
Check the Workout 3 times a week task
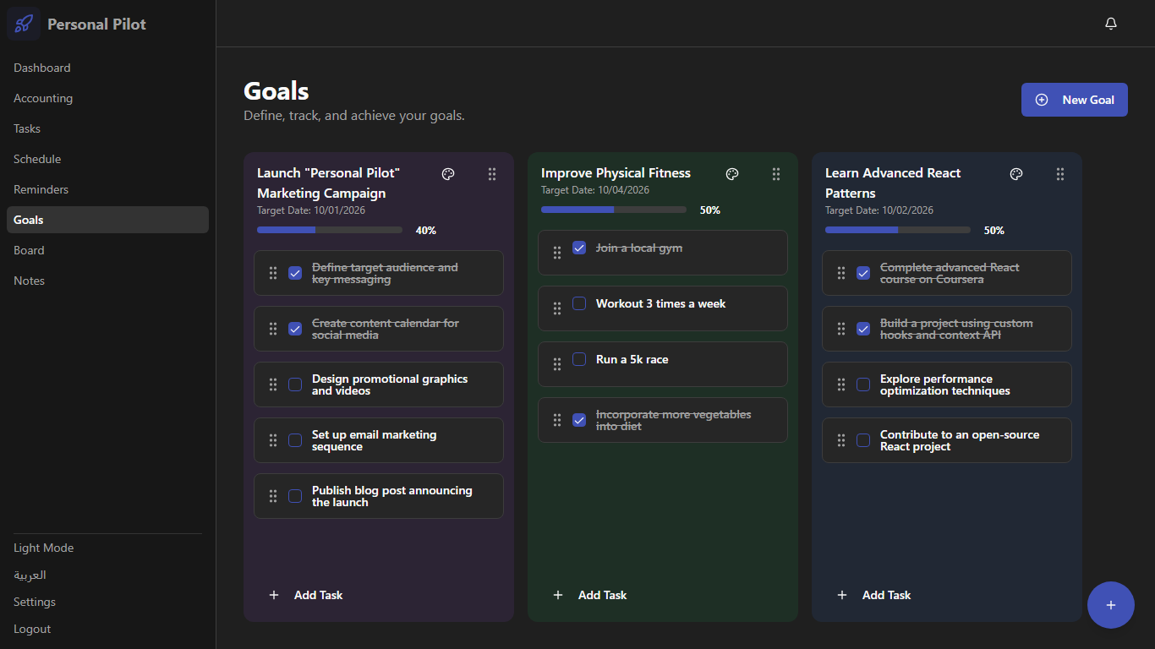tap(579, 303)
